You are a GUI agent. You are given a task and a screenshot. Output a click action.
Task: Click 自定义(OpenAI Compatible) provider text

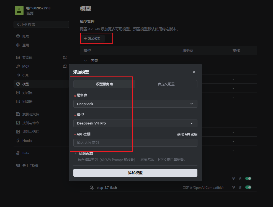[x=203, y=188]
